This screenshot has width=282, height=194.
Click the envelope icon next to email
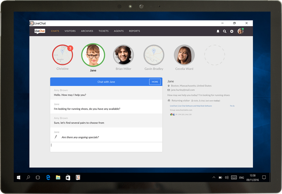(169, 90)
